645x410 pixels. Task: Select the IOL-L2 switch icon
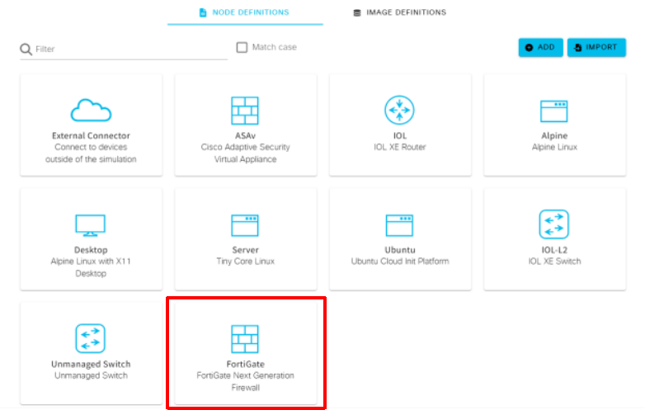coord(553,224)
